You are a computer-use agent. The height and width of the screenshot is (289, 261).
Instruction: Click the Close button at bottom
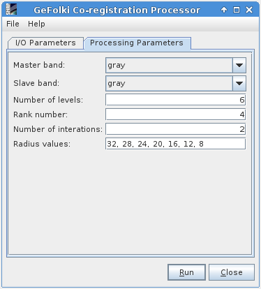pyautogui.click(x=232, y=272)
